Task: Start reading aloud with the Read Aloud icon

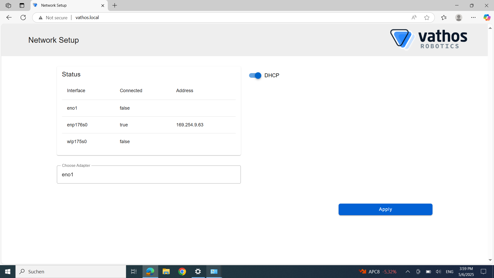Action: 414,17
